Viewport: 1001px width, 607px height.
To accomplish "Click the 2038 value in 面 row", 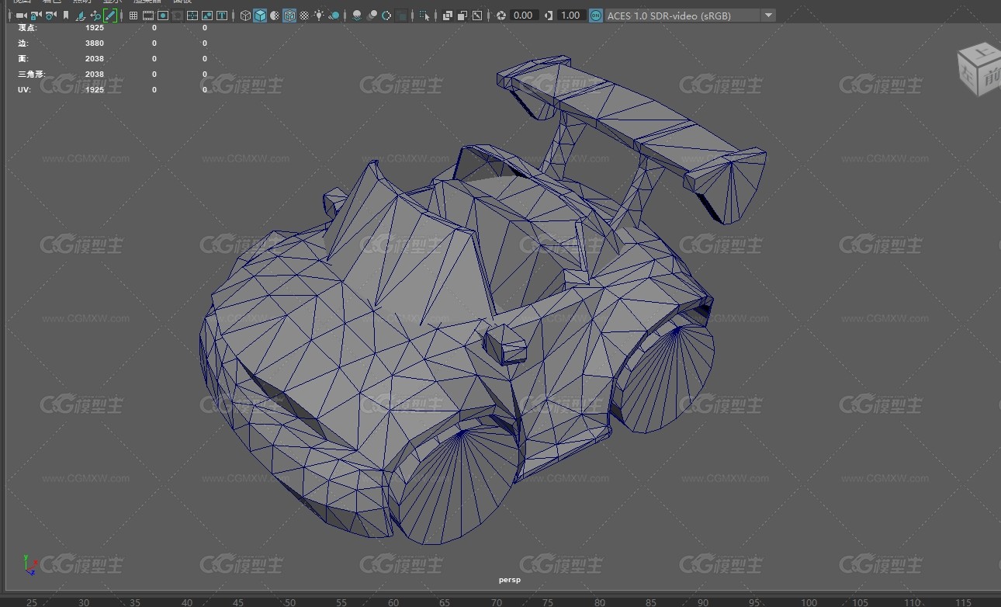I will pyautogui.click(x=95, y=59).
